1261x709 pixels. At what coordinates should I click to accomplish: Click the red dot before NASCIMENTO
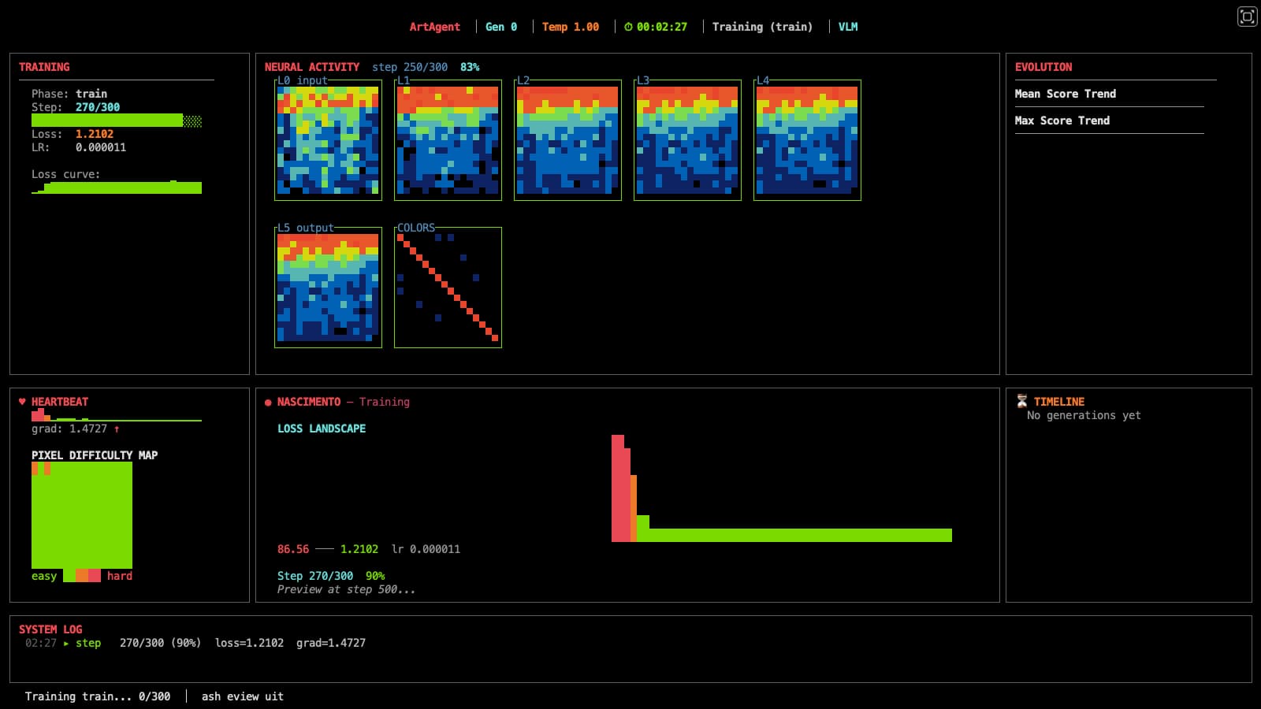click(x=268, y=403)
